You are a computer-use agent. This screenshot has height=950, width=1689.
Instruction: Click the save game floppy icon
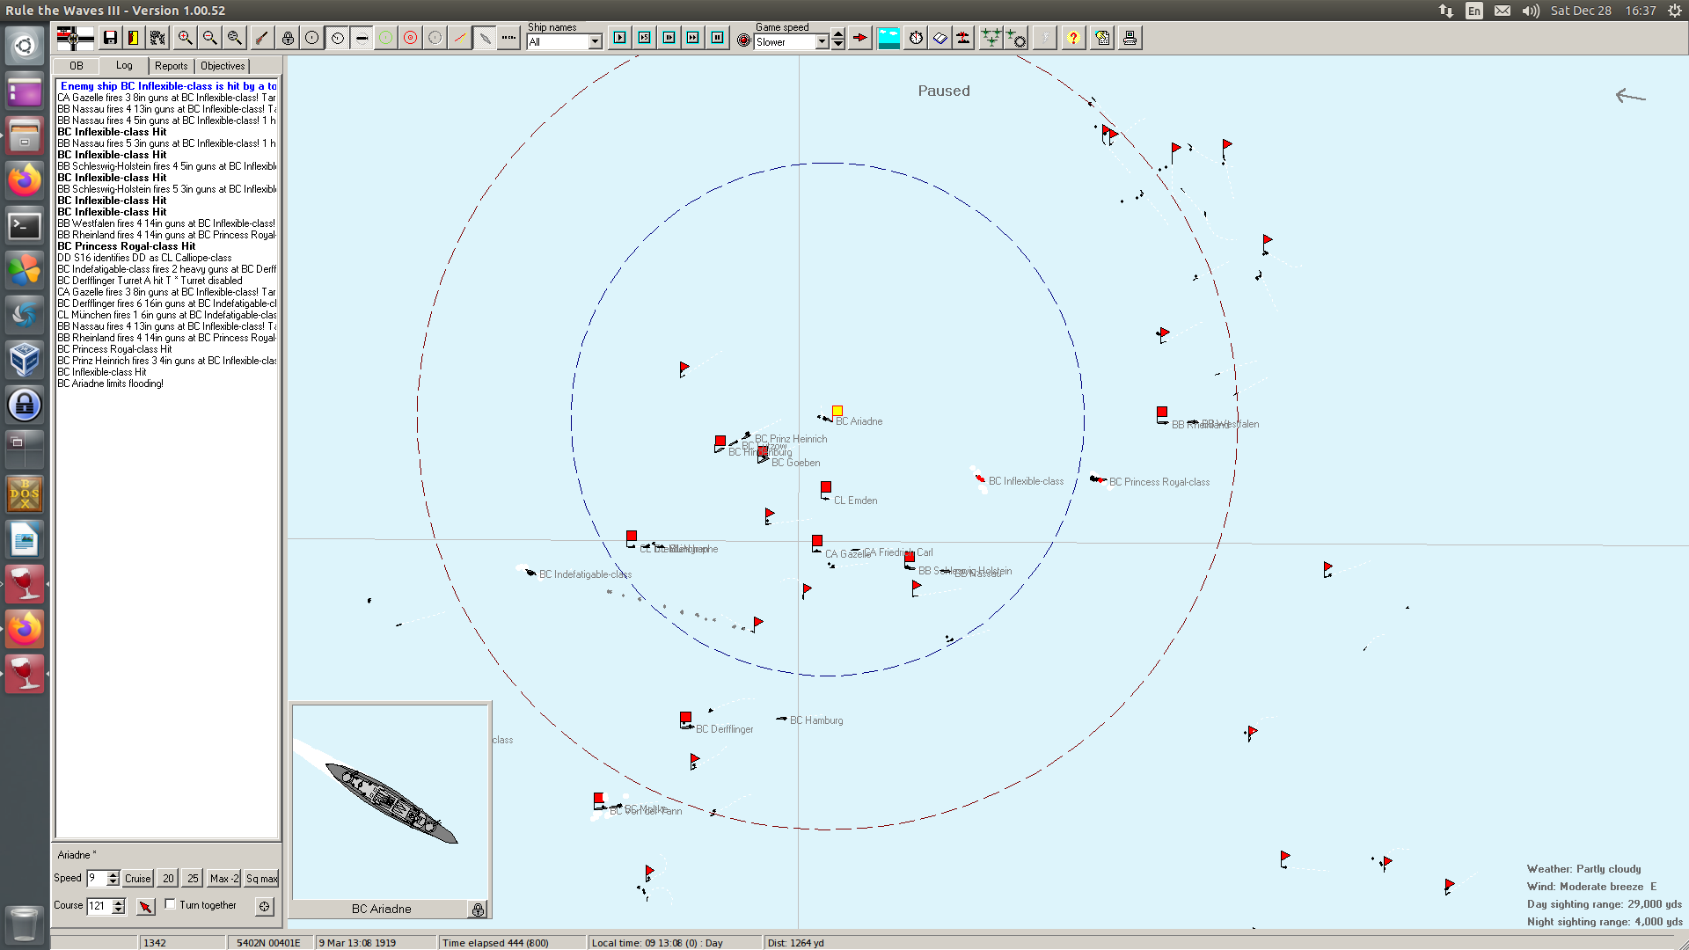tap(110, 38)
